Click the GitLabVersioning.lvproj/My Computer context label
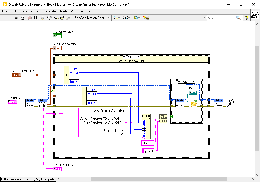The width and height of the screenshot is (260, 182). pos(28,179)
